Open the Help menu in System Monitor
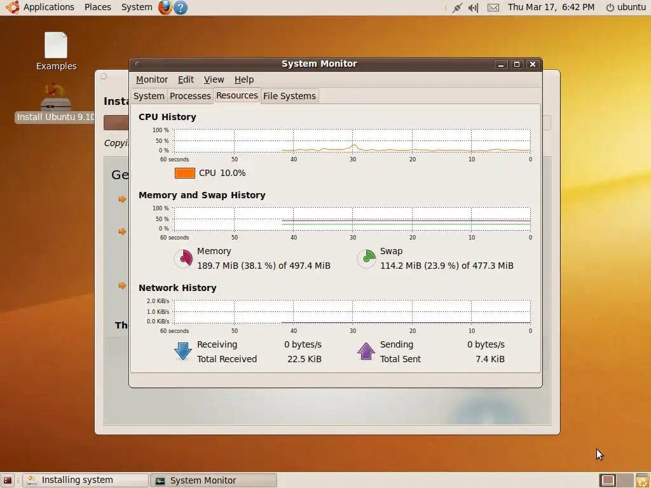The height and width of the screenshot is (488, 651). [x=243, y=79]
